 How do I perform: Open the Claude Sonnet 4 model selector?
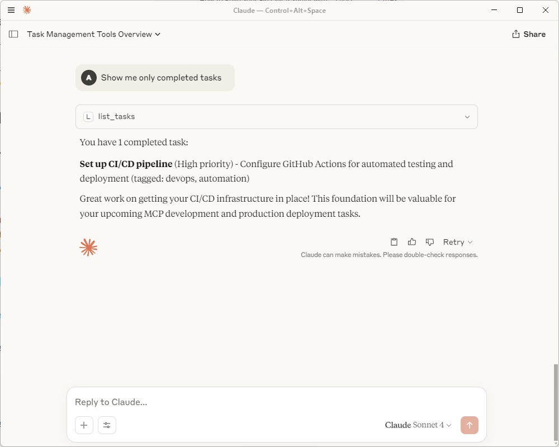(x=418, y=425)
